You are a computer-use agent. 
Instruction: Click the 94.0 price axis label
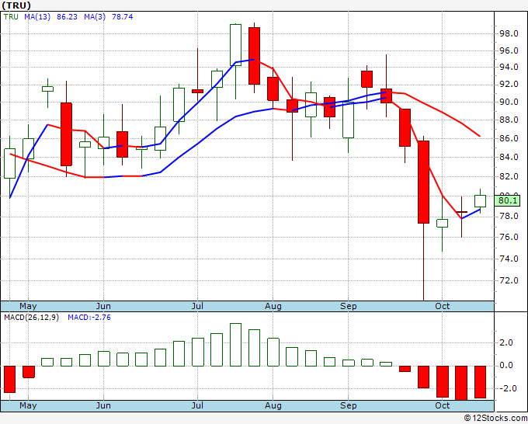(x=509, y=67)
